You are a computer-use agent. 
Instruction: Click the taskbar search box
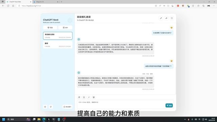(x=19, y=119)
